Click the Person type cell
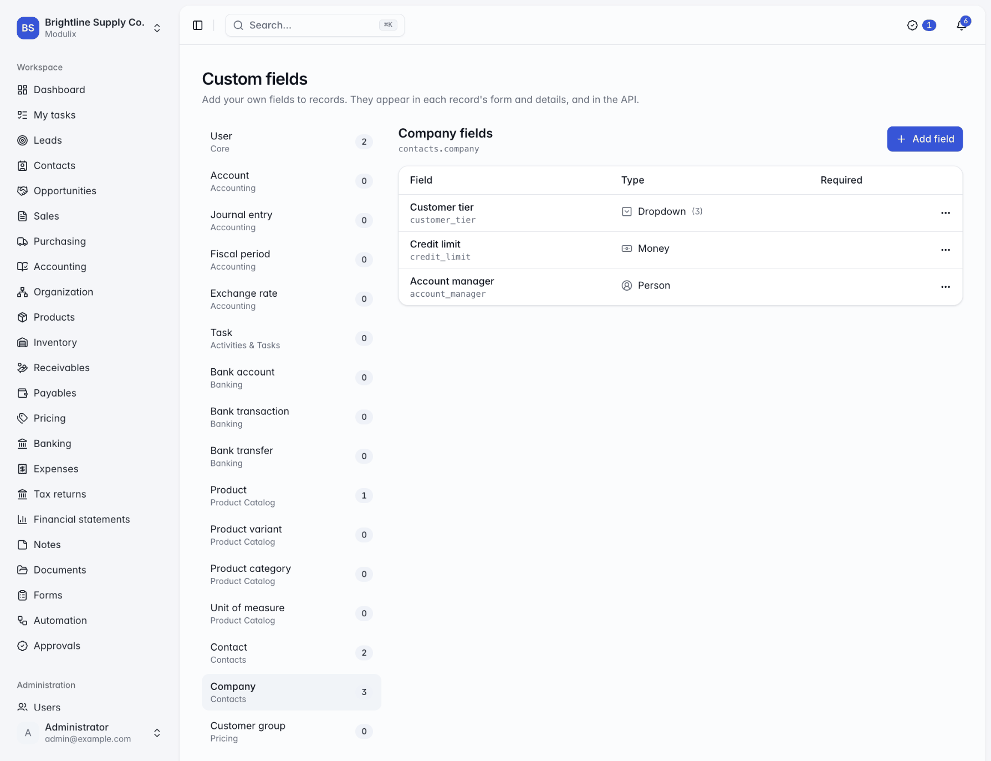 [646, 286]
